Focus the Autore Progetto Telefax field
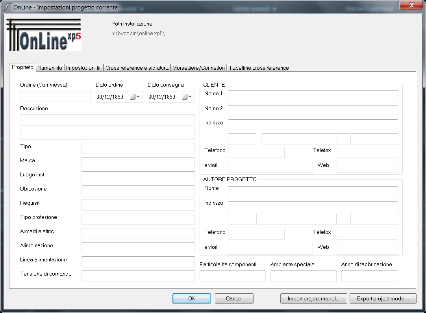Screen dimensions: 426x313 coord(367,234)
